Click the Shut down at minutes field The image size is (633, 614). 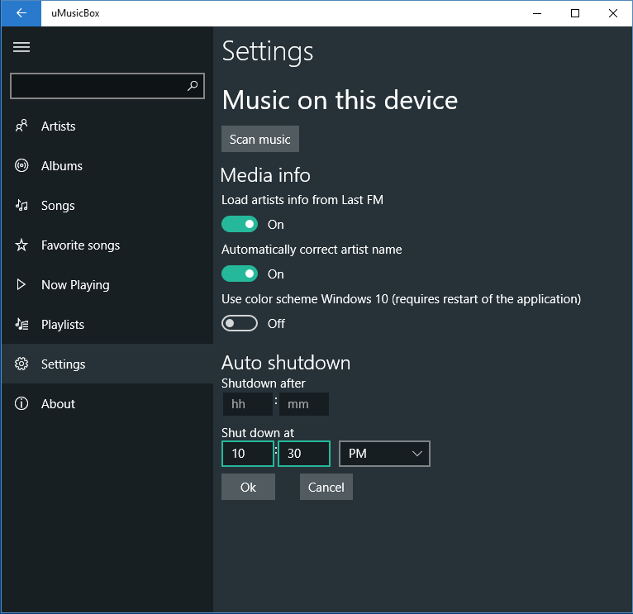(x=303, y=454)
